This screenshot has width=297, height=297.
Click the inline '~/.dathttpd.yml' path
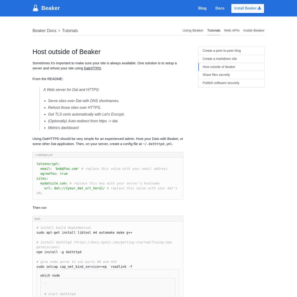[157, 144]
